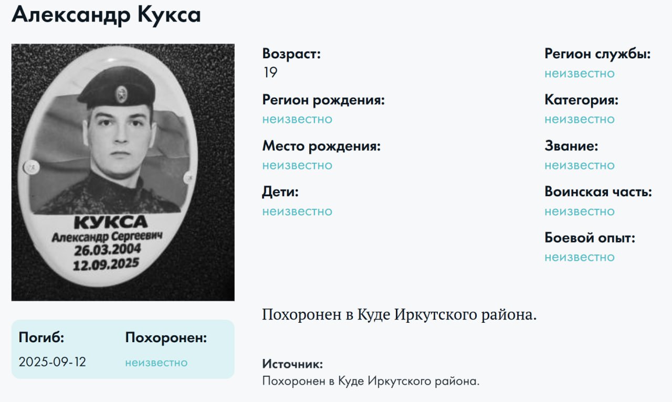This screenshot has height=402, width=672.
Task: Click the 'неизвестно' link under Место рождения
Action: 297,165
